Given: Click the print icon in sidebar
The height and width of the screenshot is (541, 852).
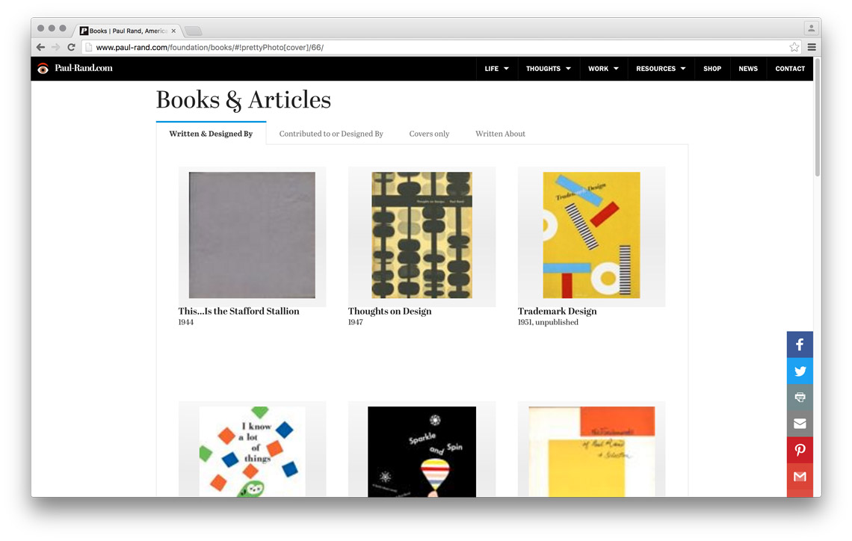Looking at the screenshot, I should pos(800,397).
